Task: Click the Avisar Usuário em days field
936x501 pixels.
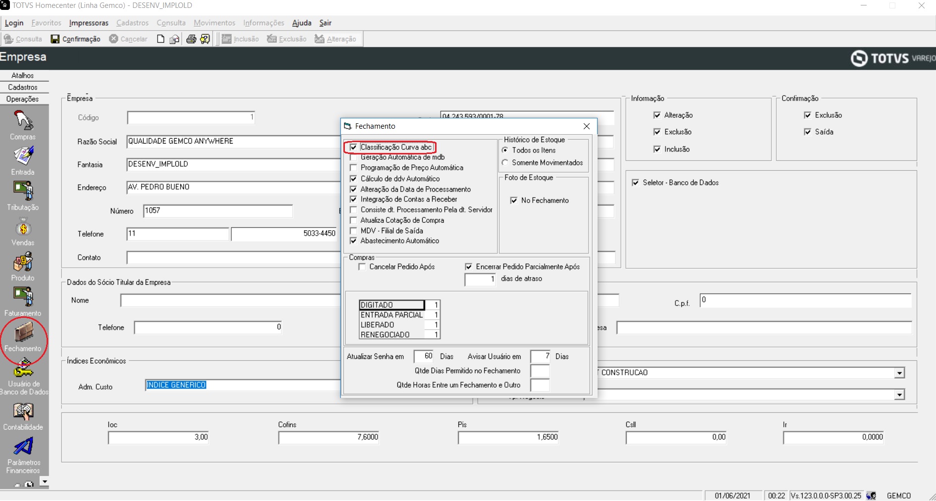Action: tap(541, 356)
